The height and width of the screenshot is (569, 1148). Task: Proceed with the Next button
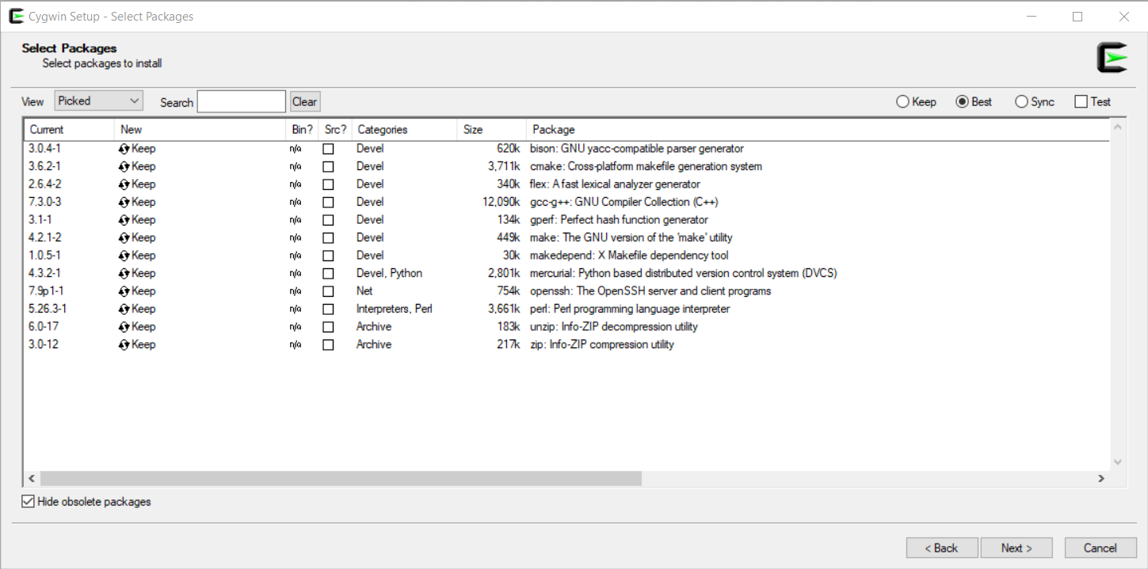point(1016,548)
